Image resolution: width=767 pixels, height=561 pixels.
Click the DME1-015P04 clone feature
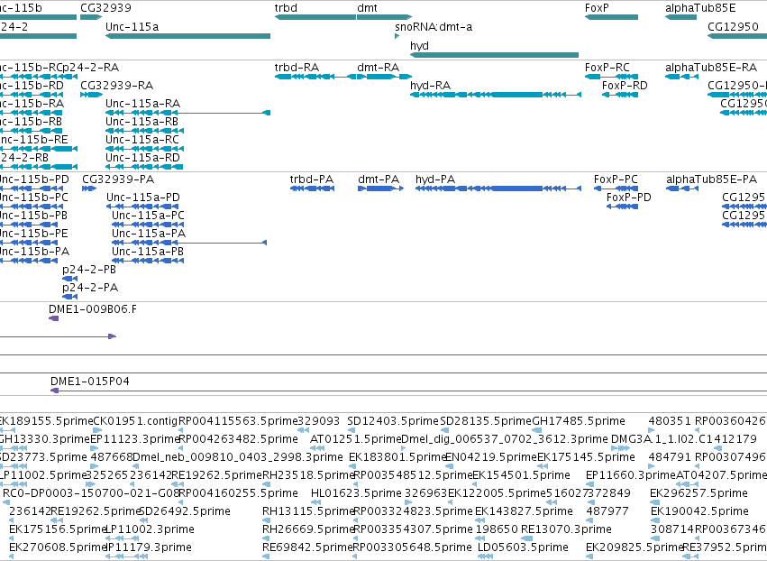pyautogui.click(x=408, y=391)
